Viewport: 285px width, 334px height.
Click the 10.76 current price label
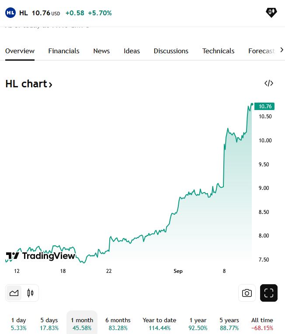coord(265,106)
